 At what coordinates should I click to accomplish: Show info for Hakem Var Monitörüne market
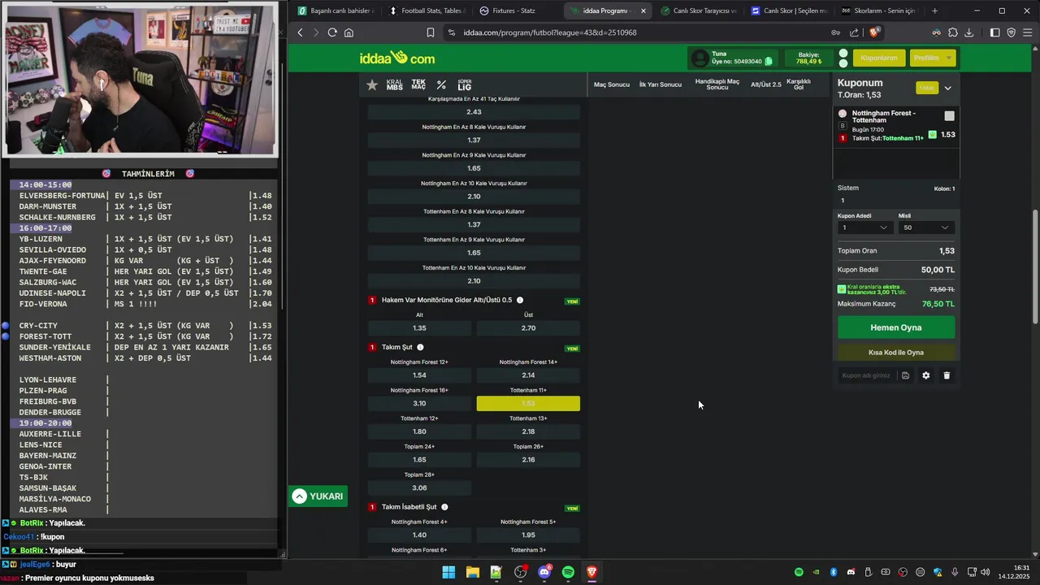click(520, 300)
